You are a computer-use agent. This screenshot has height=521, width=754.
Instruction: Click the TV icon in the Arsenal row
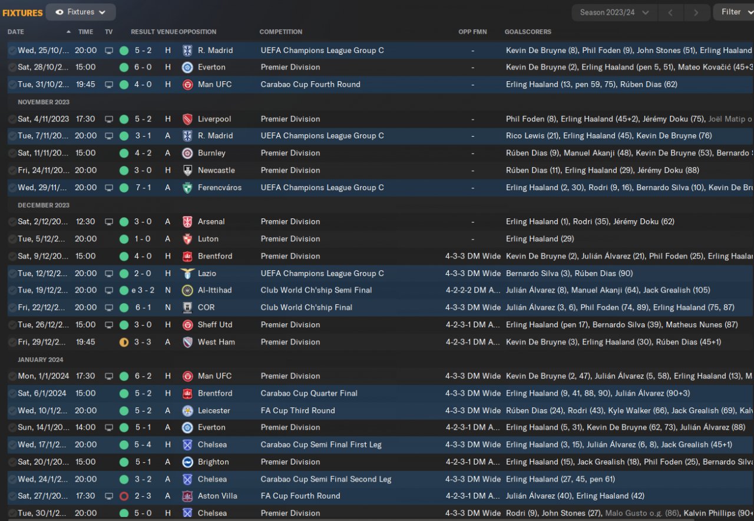109,222
